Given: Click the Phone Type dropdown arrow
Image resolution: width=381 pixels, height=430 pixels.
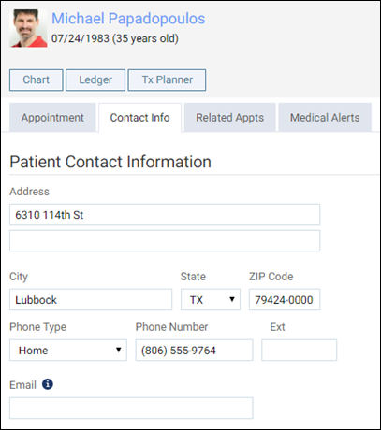Looking at the screenshot, I should [119, 350].
